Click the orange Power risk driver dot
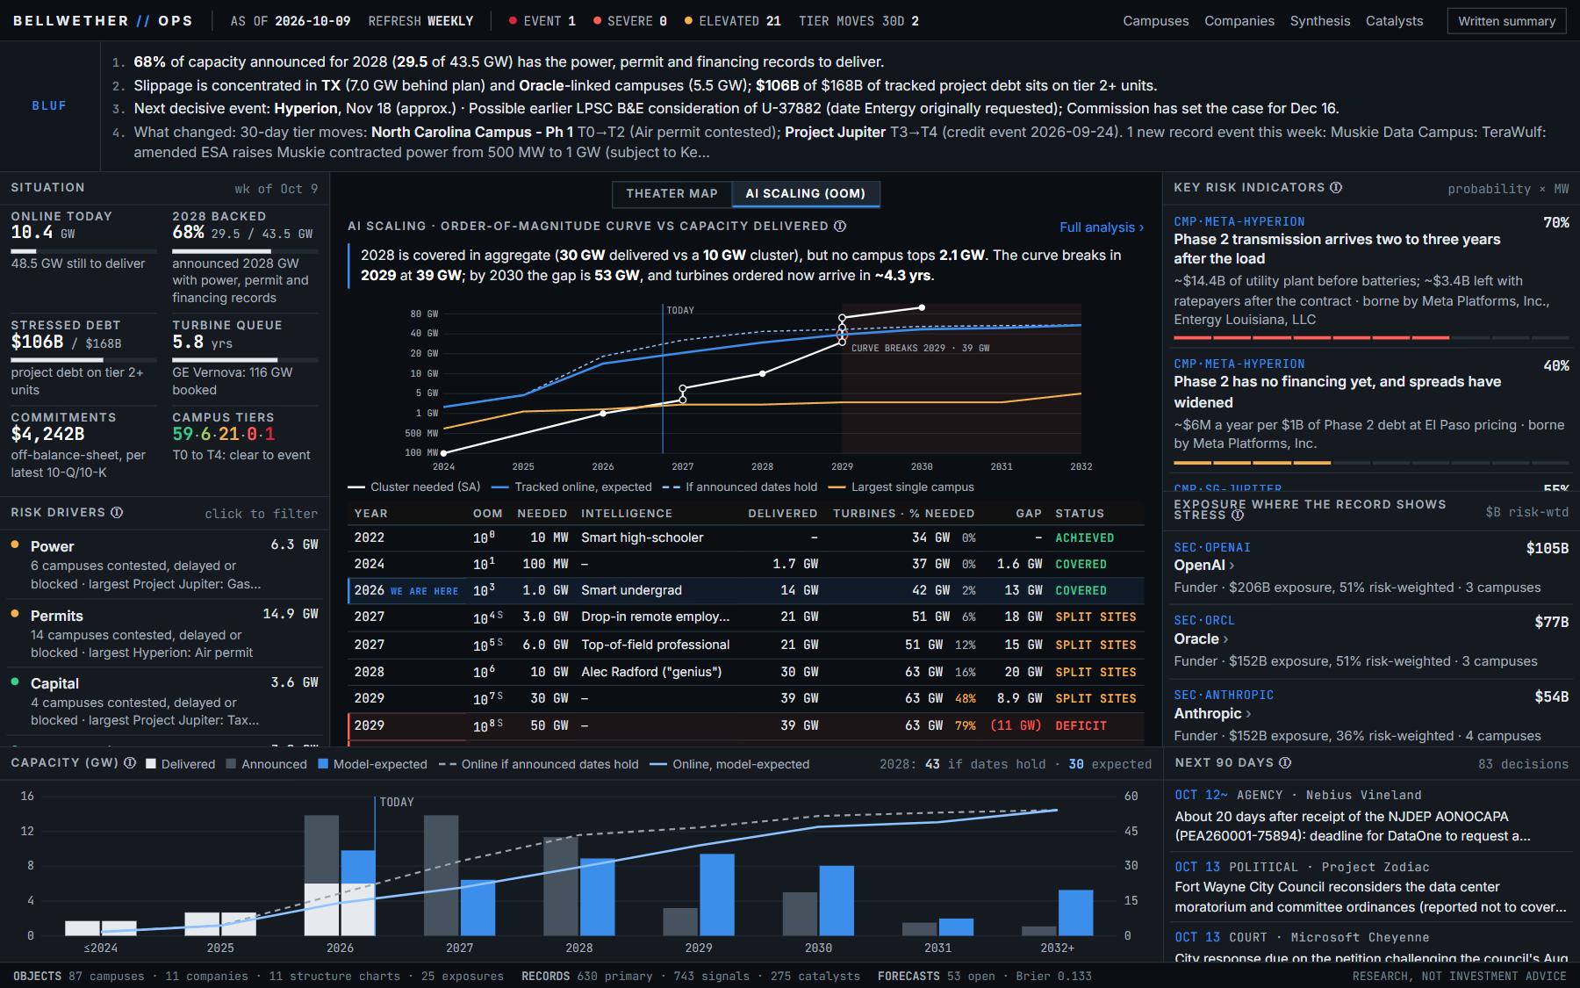The image size is (1580, 988). pos(15,544)
